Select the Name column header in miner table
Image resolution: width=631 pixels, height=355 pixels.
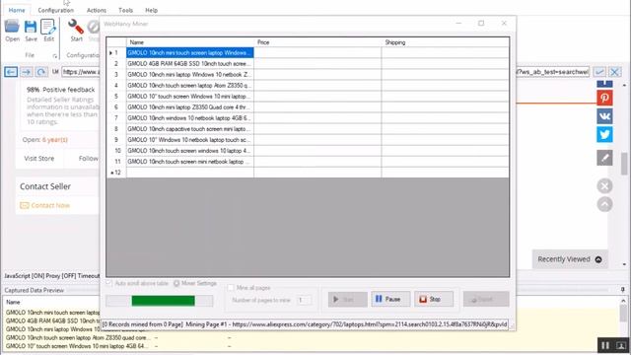pyautogui.click(x=190, y=42)
